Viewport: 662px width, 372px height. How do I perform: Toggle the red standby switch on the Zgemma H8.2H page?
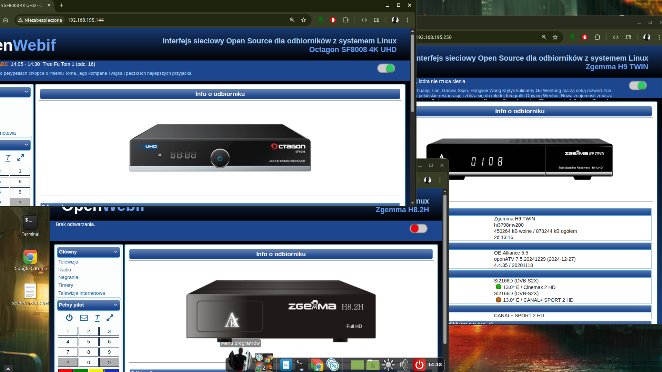coord(418,228)
